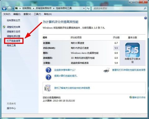This screenshot has width=149, height=119.
Task: Click the 处理器 row label
Action: [x=47, y=43]
